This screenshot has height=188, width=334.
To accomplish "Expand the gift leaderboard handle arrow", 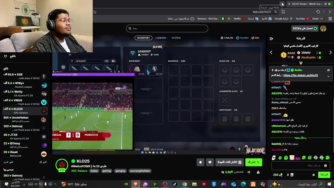I will (x=301, y=63).
